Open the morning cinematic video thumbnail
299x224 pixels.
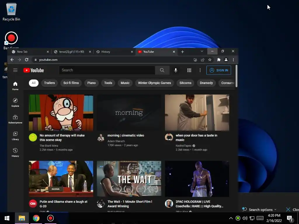point(129,113)
